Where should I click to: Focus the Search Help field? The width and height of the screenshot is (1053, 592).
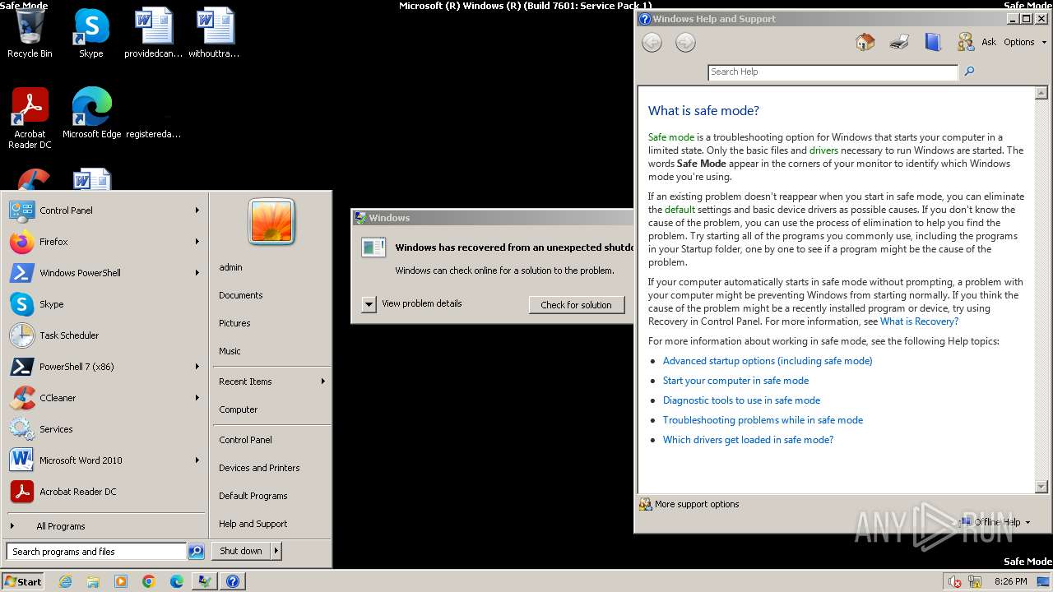[x=833, y=72]
